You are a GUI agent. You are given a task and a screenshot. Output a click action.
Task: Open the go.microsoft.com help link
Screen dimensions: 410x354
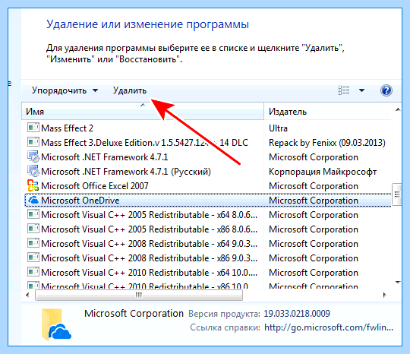coord(329,327)
